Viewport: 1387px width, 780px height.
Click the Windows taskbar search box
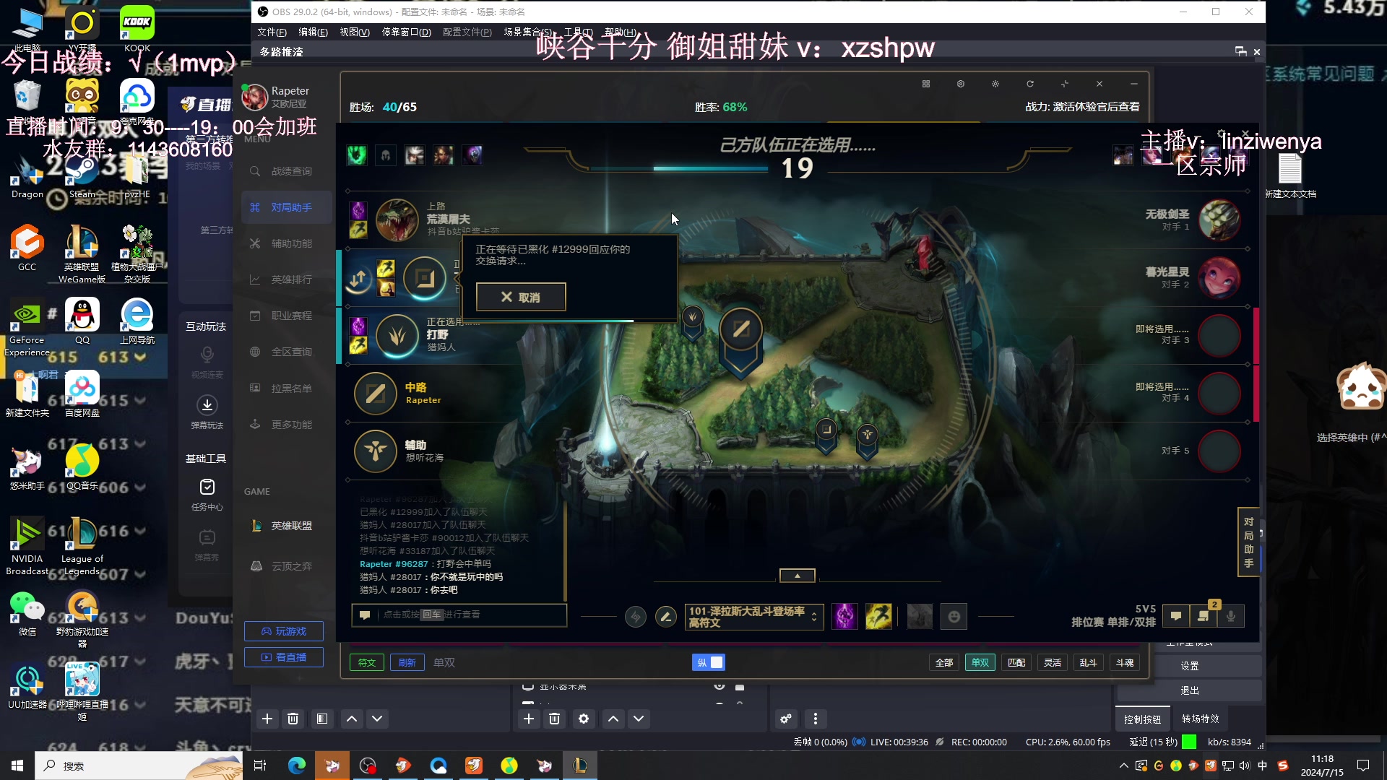pyautogui.click(x=139, y=766)
